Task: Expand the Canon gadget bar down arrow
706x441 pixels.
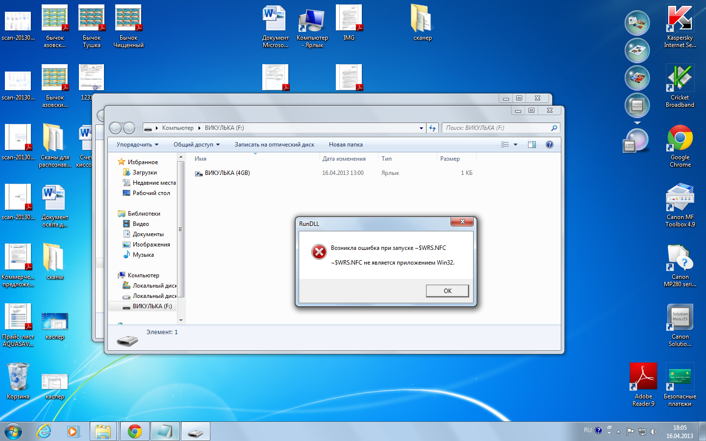Action: tap(637, 122)
